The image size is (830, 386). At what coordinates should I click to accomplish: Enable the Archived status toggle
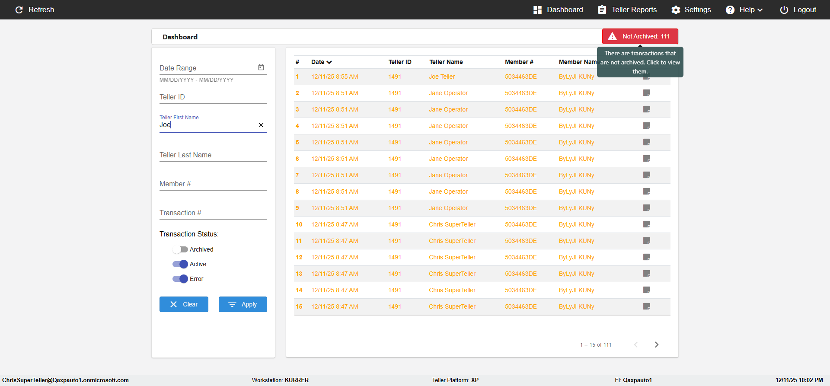click(x=180, y=249)
